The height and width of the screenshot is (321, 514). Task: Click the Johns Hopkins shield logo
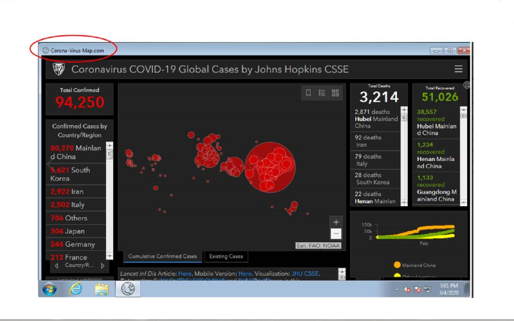pos(59,69)
